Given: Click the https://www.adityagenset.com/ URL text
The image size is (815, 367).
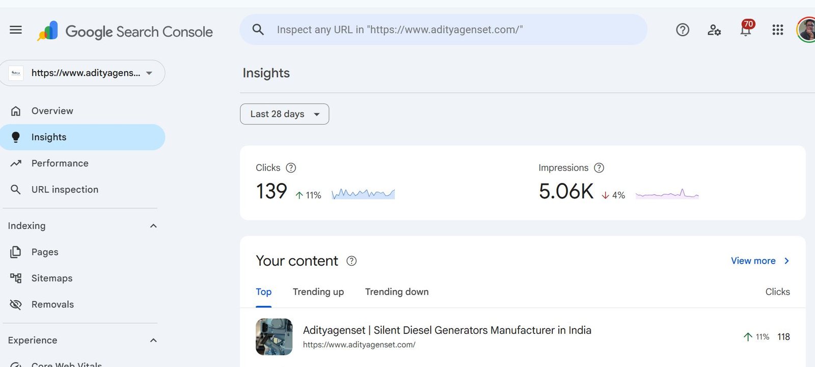Looking at the screenshot, I should click(x=359, y=345).
